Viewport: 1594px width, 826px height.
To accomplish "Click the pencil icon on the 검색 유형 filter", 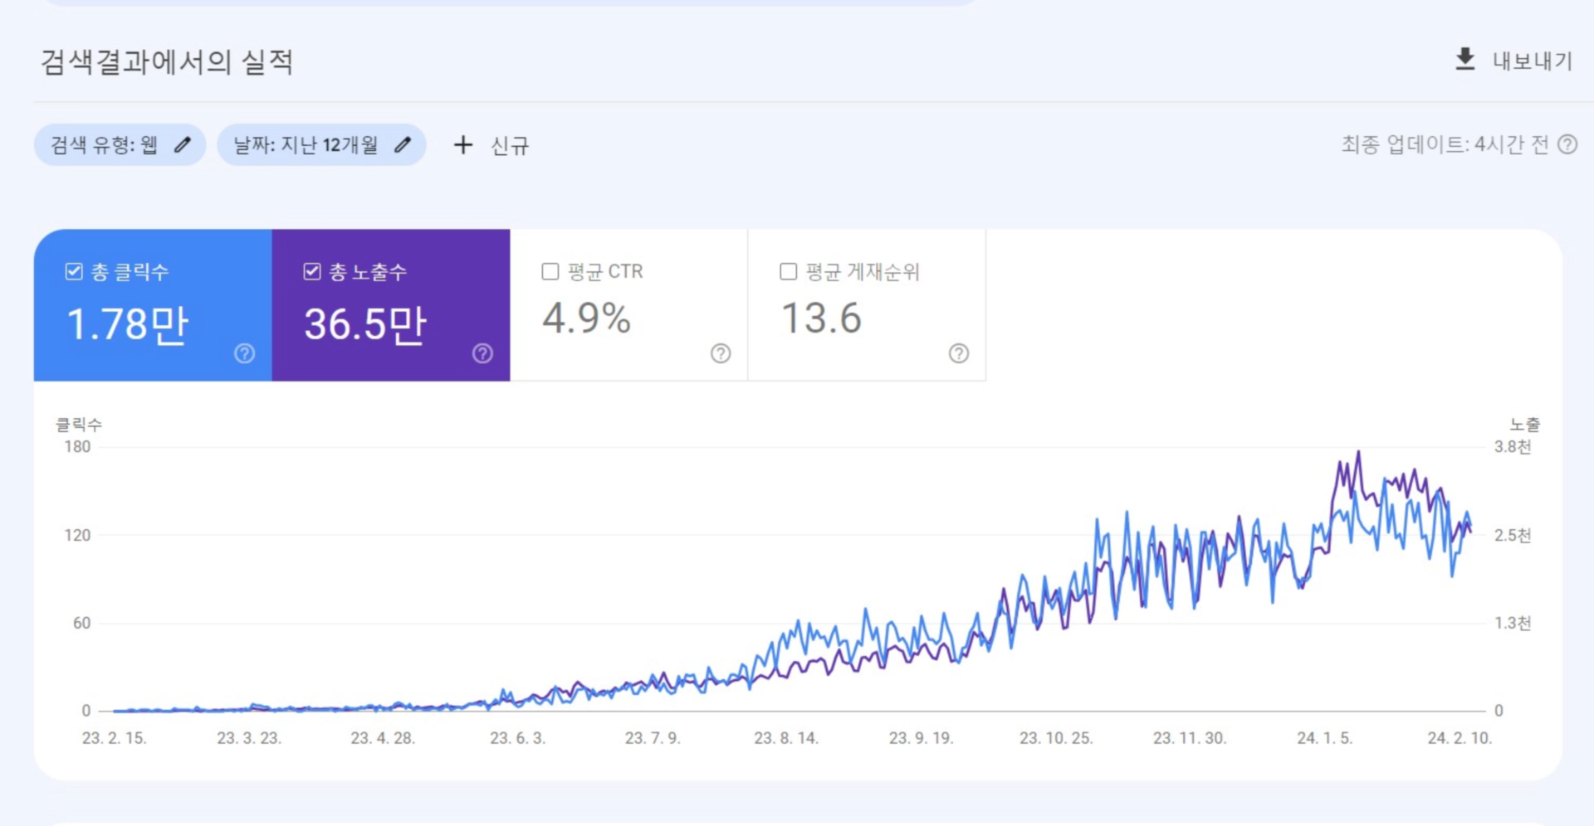I will [x=182, y=144].
